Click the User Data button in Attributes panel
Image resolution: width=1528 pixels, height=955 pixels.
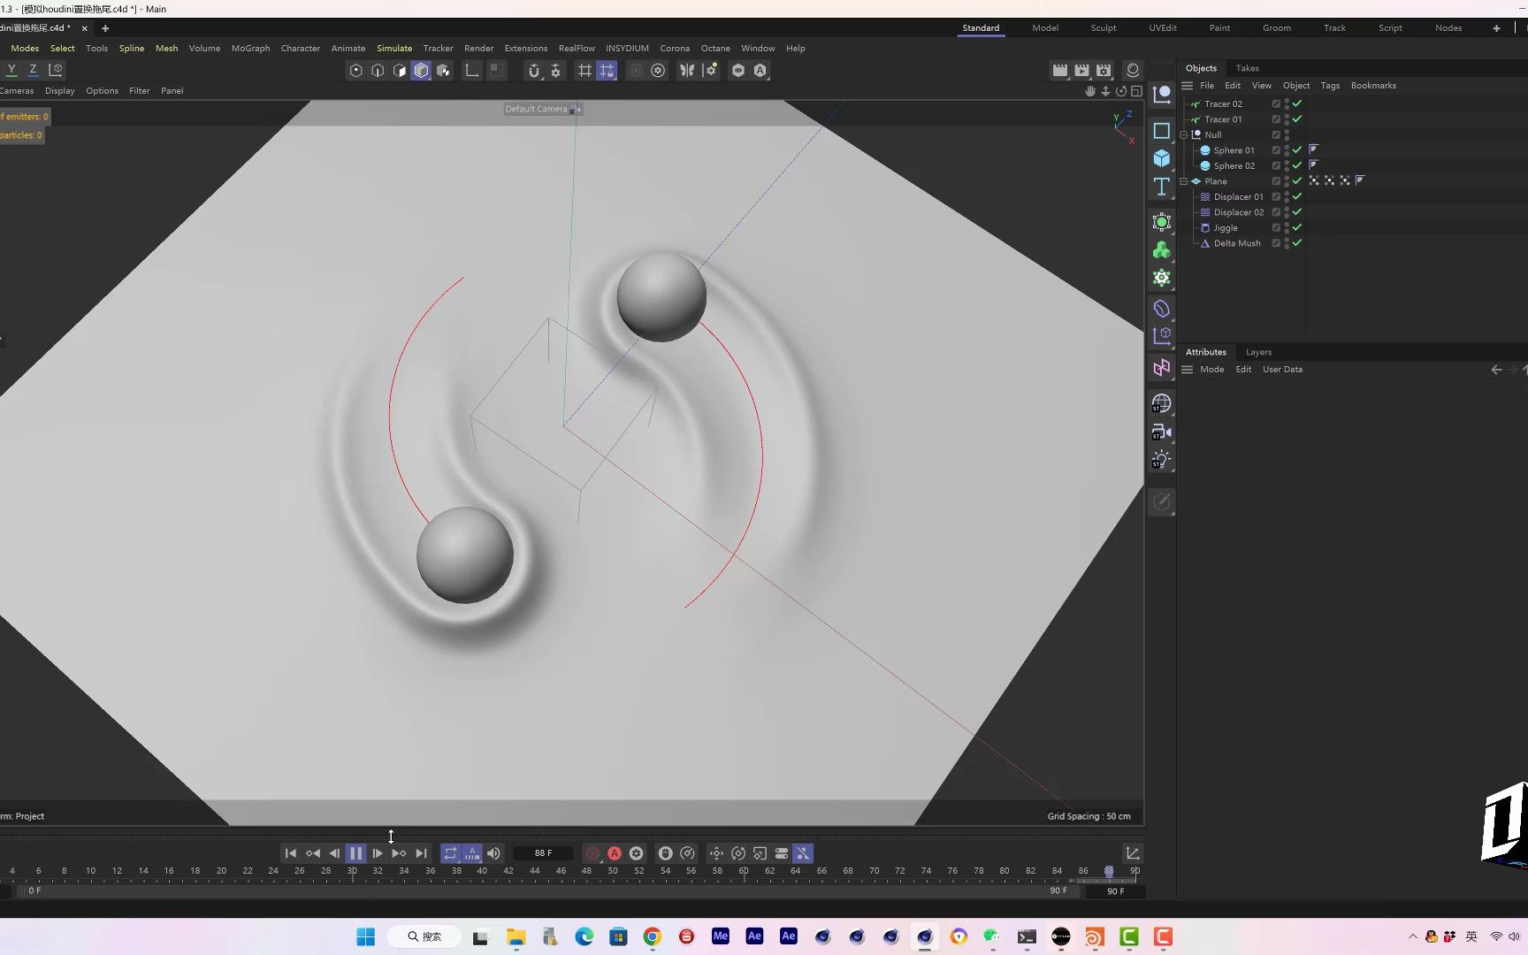(x=1282, y=369)
